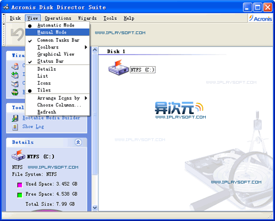Click the second wizard icon with green arrows

(x=15, y=74)
